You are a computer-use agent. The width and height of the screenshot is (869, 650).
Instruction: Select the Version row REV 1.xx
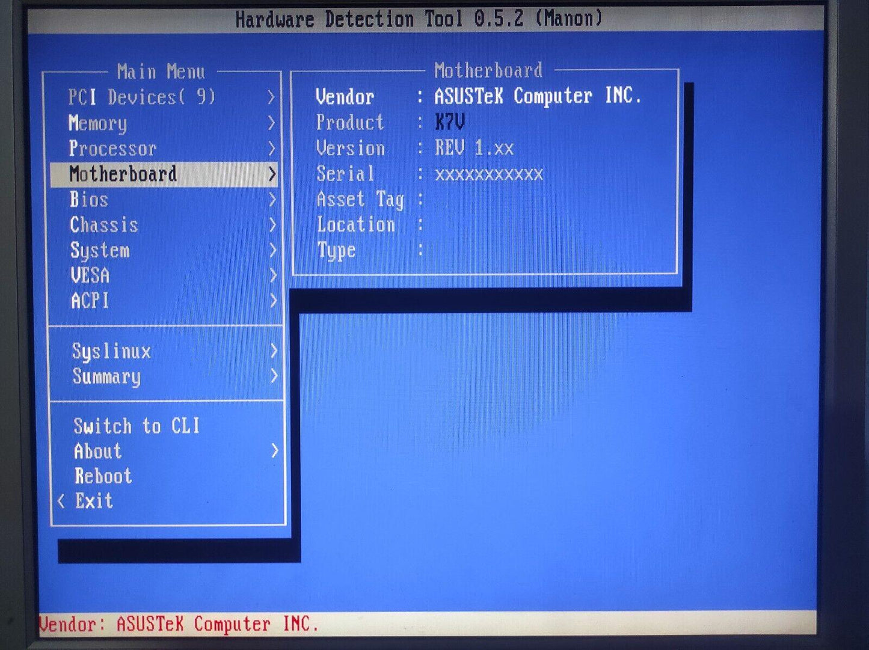coord(474,149)
